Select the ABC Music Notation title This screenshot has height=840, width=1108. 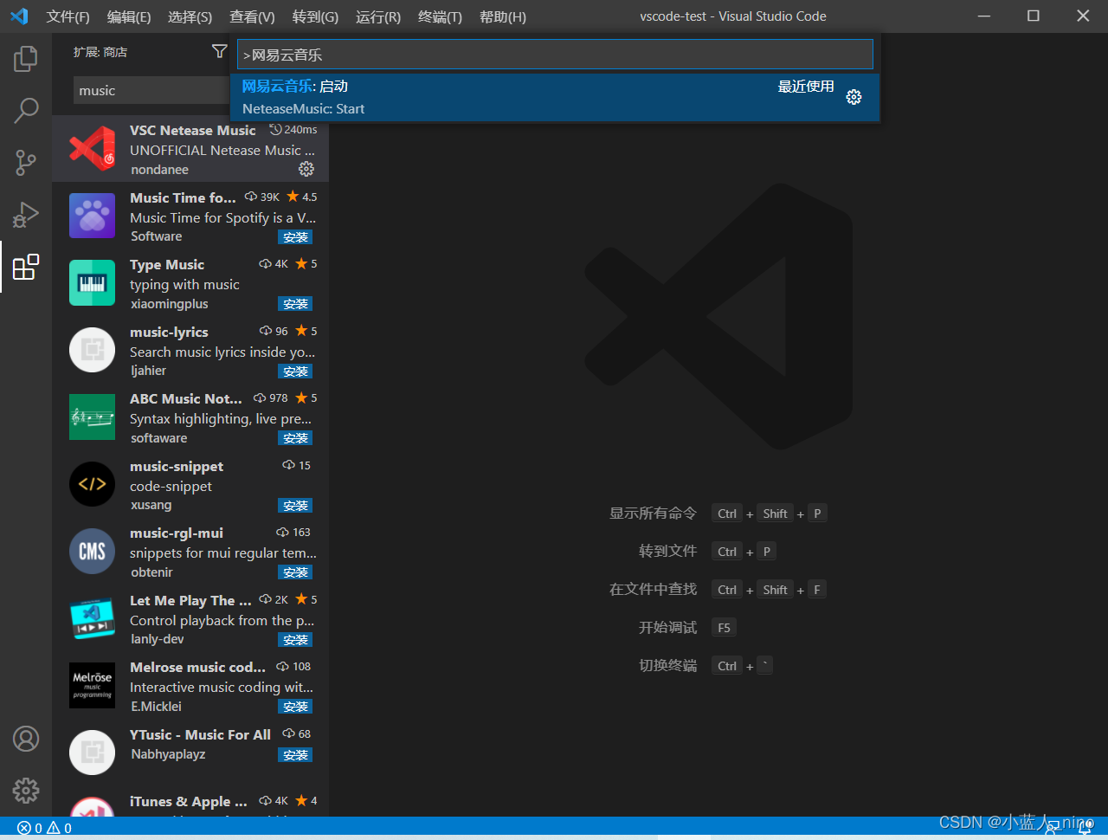[x=186, y=398]
